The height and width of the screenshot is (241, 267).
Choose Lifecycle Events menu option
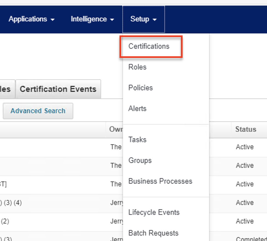point(154,213)
